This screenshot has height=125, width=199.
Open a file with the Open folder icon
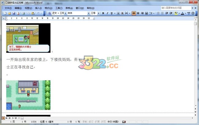(x=9, y=13)
